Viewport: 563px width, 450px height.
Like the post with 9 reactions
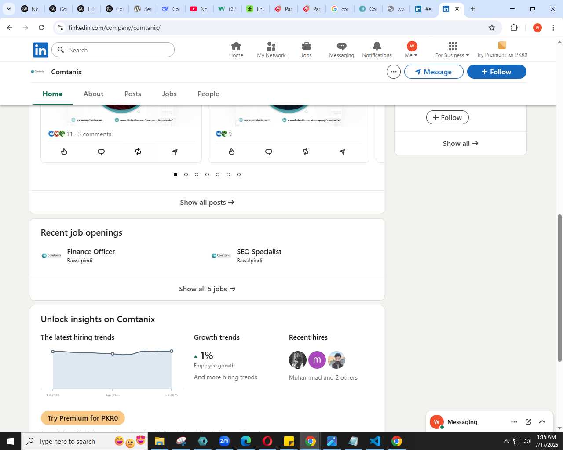point(232,152)
